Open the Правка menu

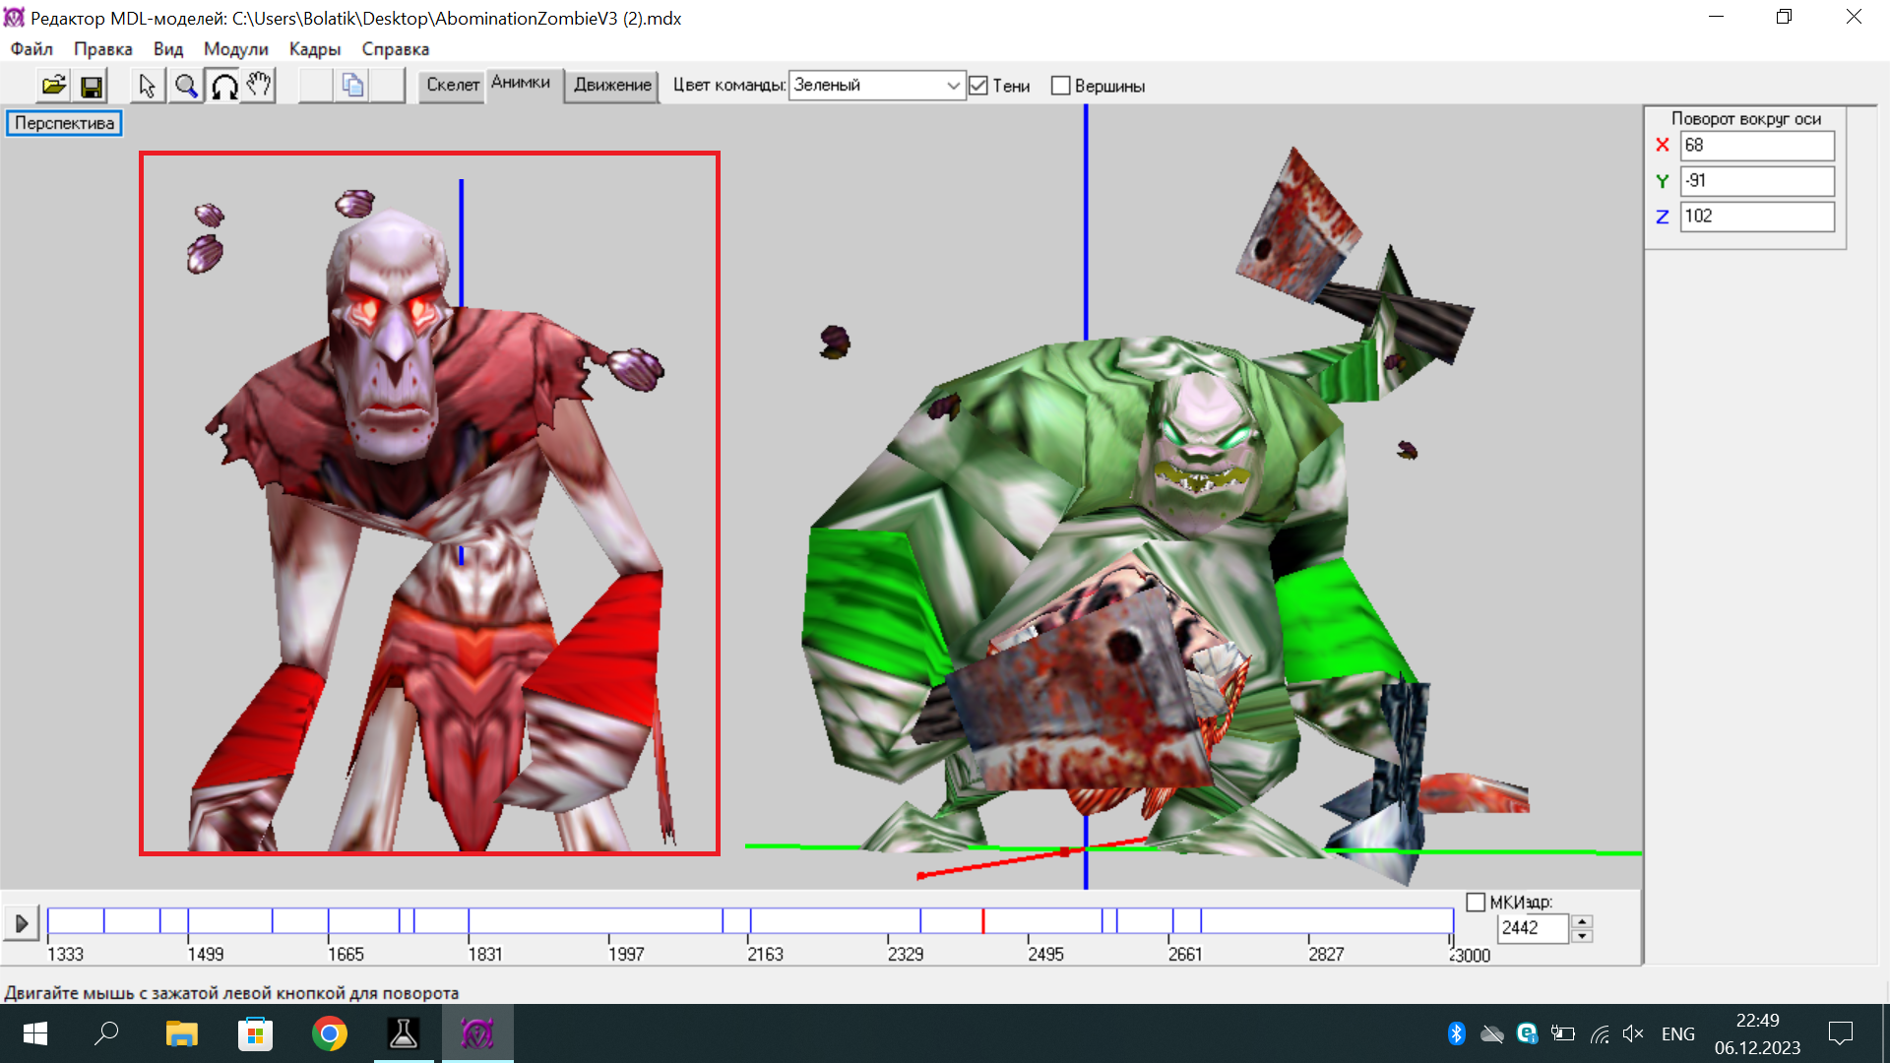(x=102, y=49)
